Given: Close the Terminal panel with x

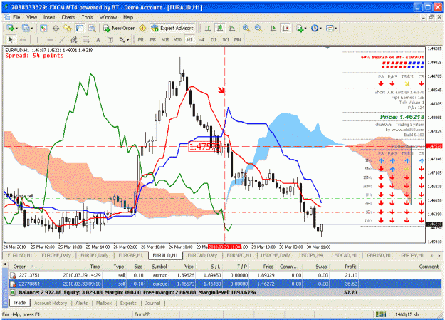Looking at the screenshot, I should click(5, 264).
